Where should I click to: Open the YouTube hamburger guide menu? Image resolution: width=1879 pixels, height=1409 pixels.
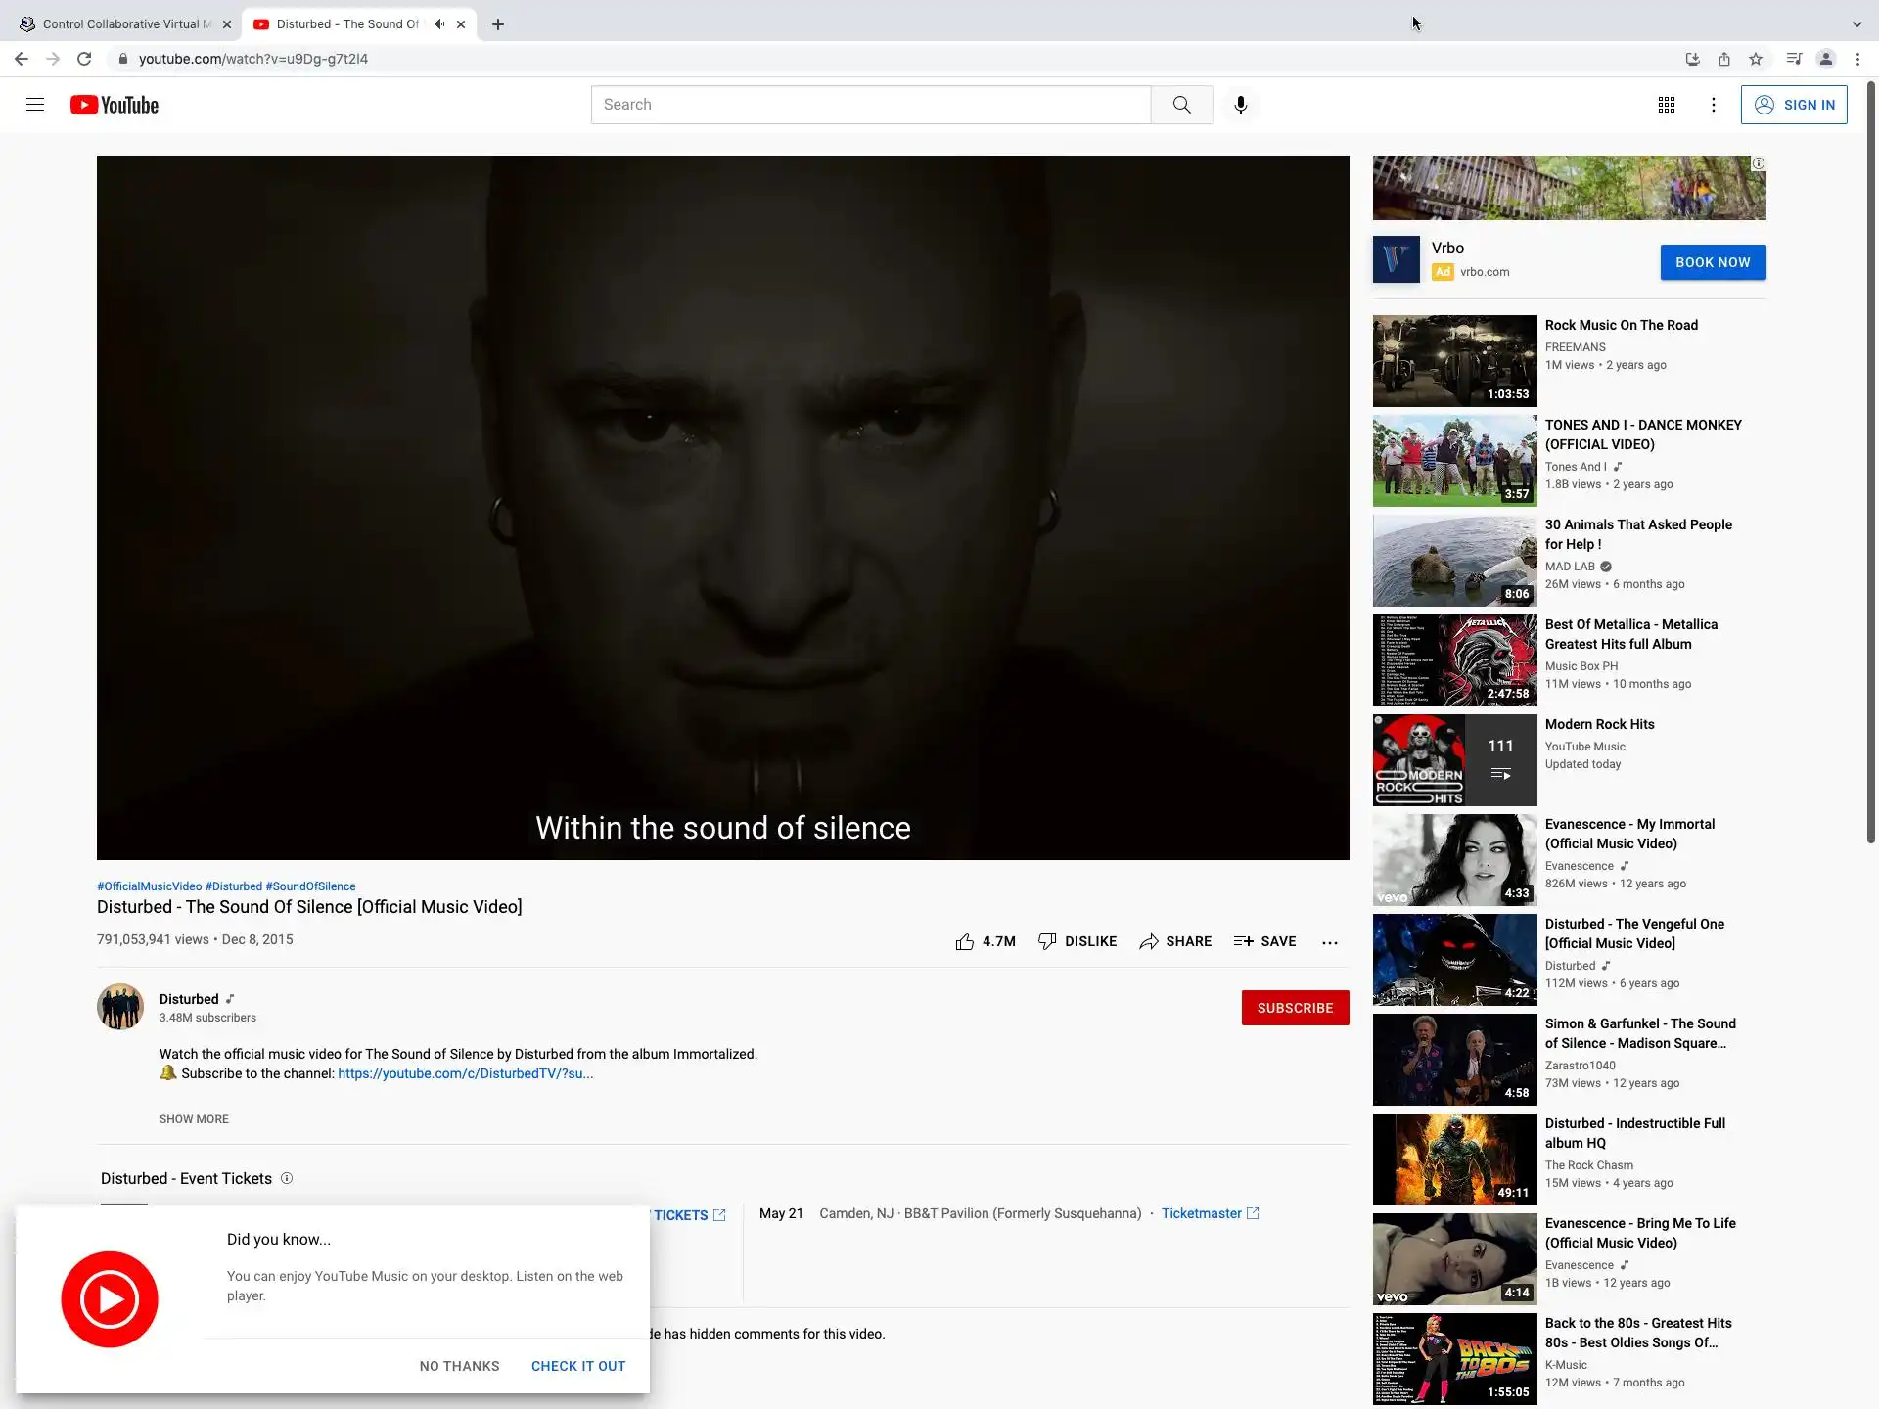[35, 105]
